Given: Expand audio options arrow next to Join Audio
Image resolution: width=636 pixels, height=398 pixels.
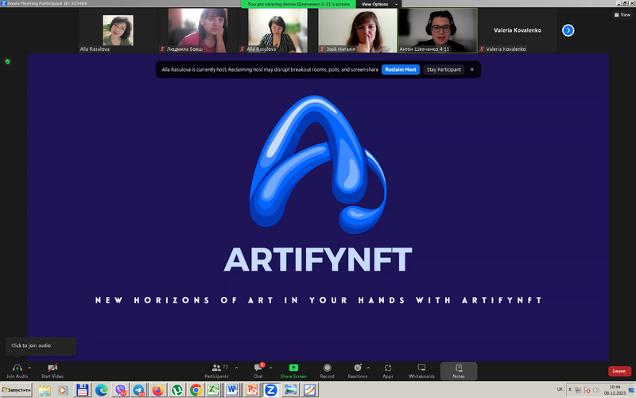Looking at the screenshot, I should (29, 368).
